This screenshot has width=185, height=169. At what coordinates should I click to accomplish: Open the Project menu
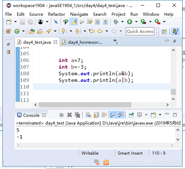(x=118, y=14)
